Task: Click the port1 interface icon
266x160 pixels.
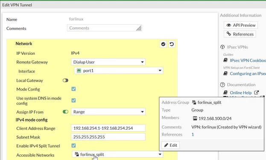Action: 79,71
